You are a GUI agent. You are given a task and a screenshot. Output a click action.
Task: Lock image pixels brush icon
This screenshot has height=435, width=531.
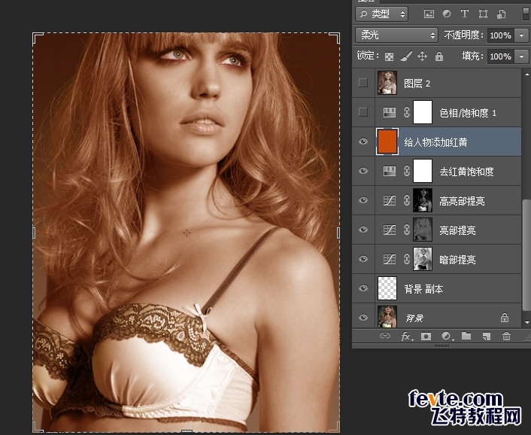(405, 56)
